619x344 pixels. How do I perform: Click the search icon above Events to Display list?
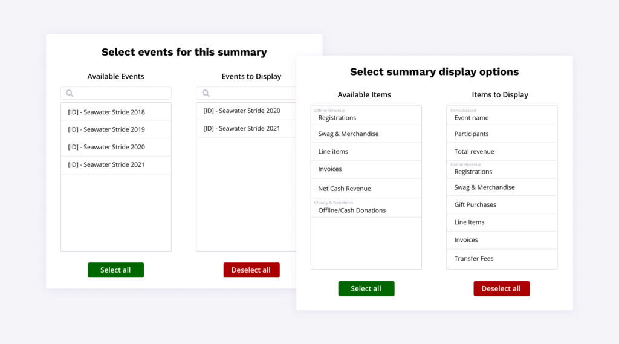206,93
